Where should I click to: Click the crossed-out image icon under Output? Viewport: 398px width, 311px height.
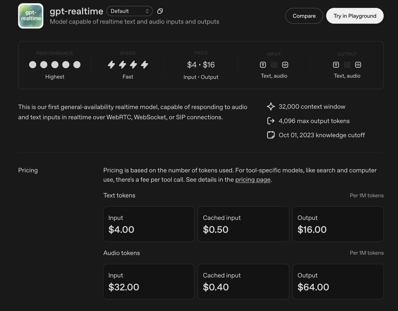tap(347, 65)
